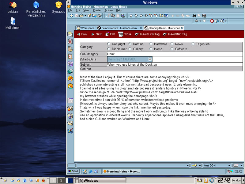Viewport: 245px width, 184px height.
Task: Open Favorite Bookmarks star folder in sidebar
Action: coord(70,108)
